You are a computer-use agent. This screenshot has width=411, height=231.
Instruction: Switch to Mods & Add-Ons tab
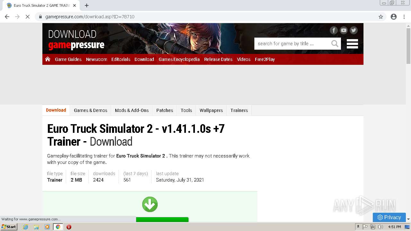[132, 110]
